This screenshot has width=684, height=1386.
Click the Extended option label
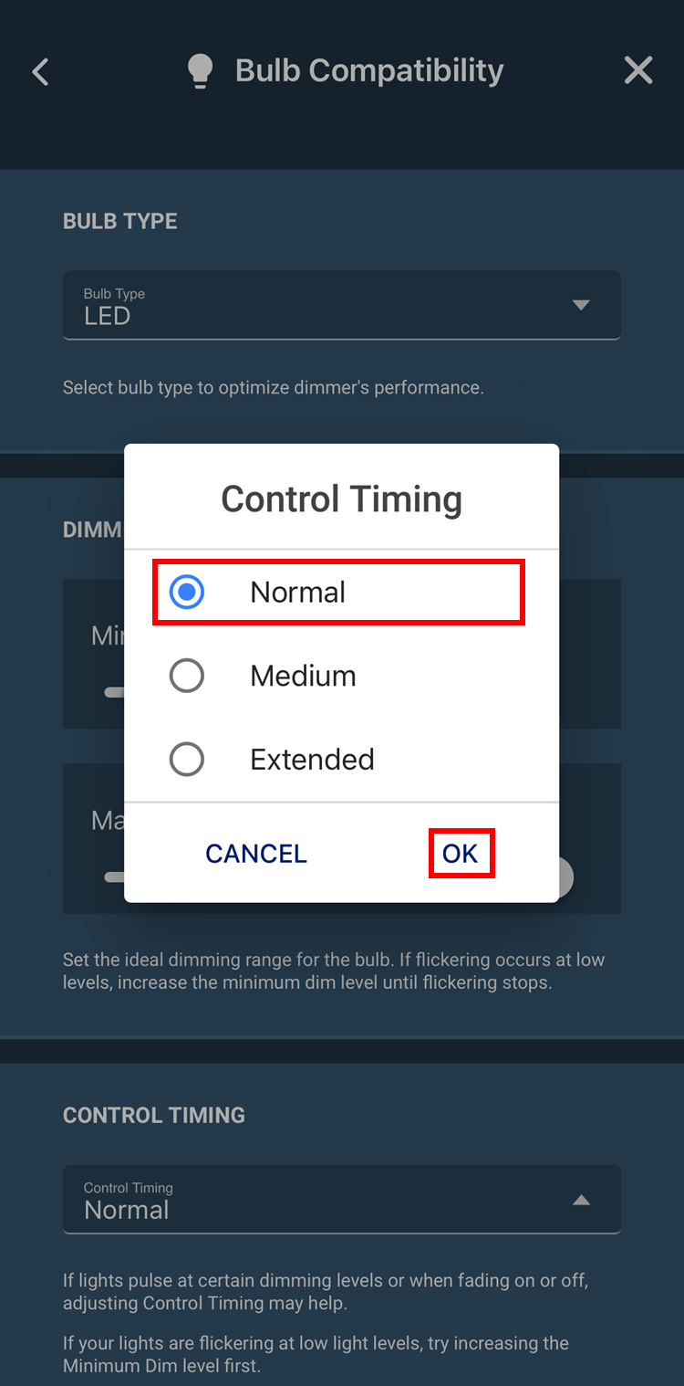(x=312, y=760)
